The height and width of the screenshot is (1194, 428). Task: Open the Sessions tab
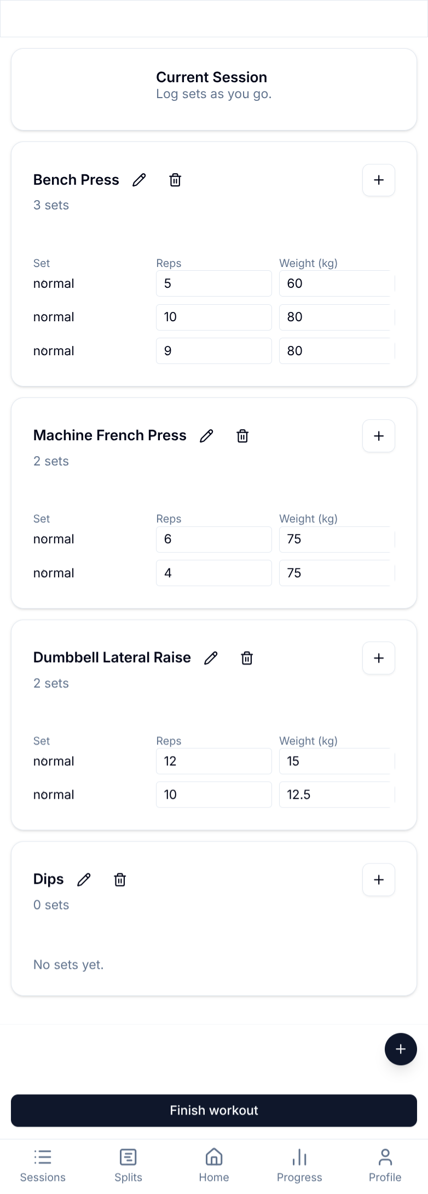pyautogui.click(x=43, y=1165)
